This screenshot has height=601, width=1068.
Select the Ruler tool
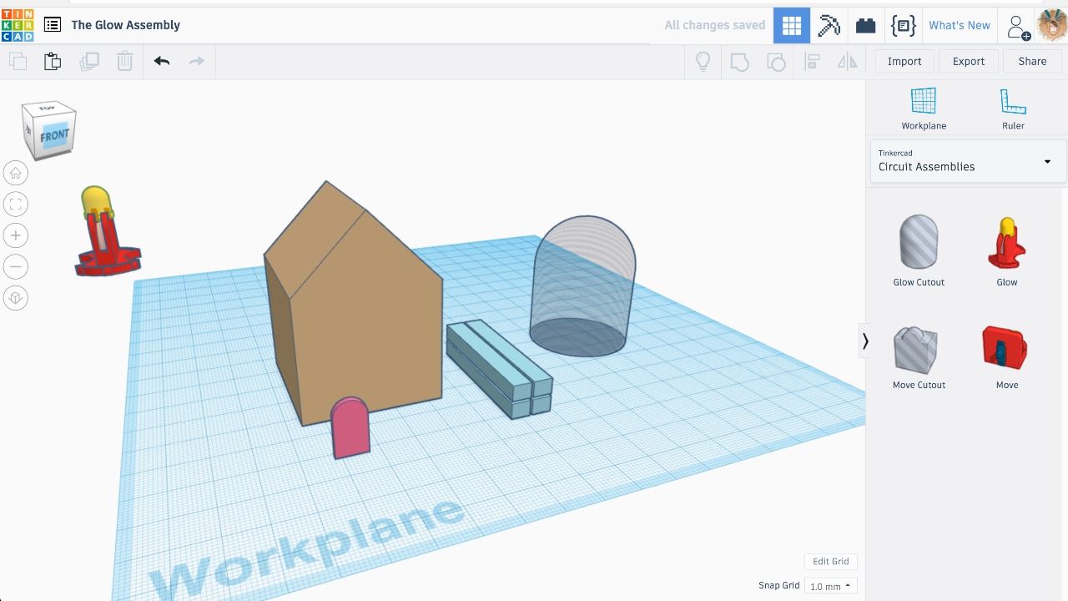pyautogui.click(x=1013, y=109)
